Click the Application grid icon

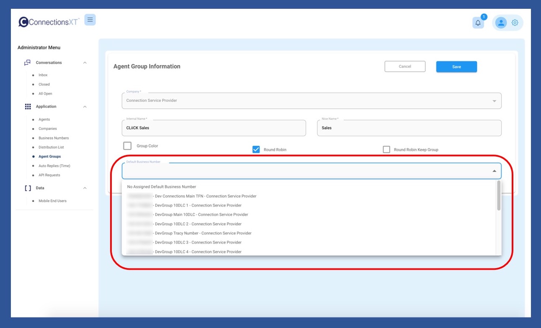pos(28,107)
